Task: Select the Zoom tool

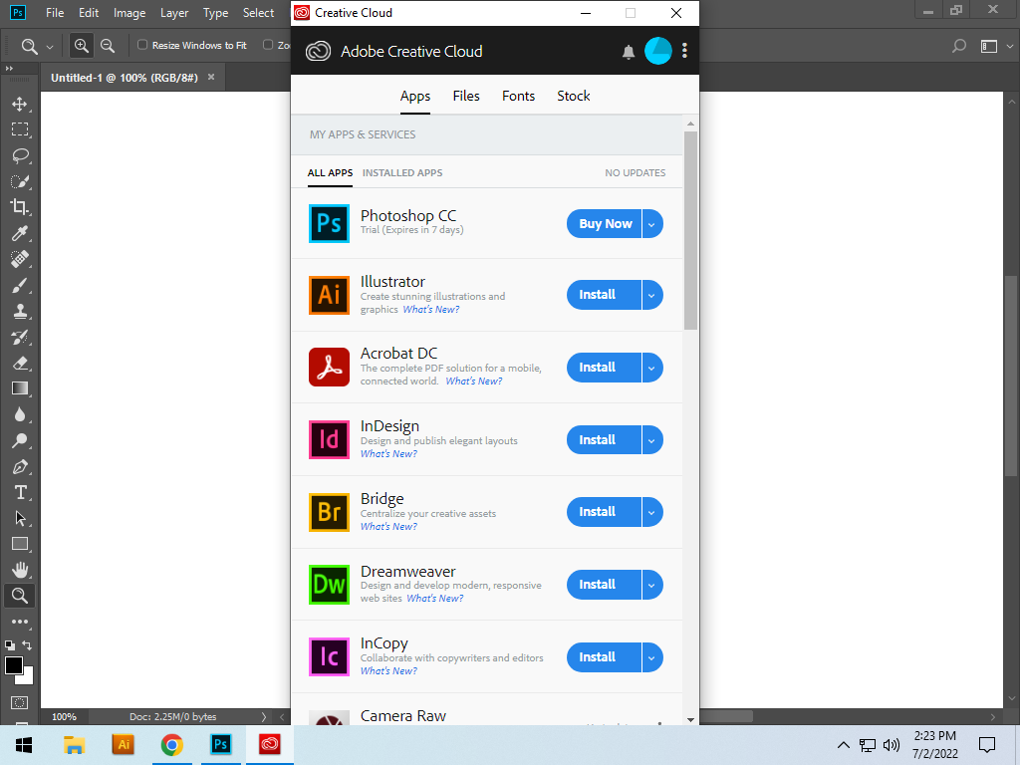Action: [x=20, y=596]
